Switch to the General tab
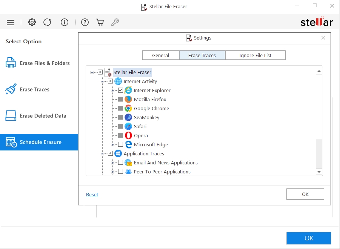 (160, 55)
